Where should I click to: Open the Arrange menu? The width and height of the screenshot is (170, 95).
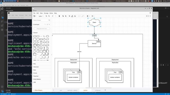[46, 13]
